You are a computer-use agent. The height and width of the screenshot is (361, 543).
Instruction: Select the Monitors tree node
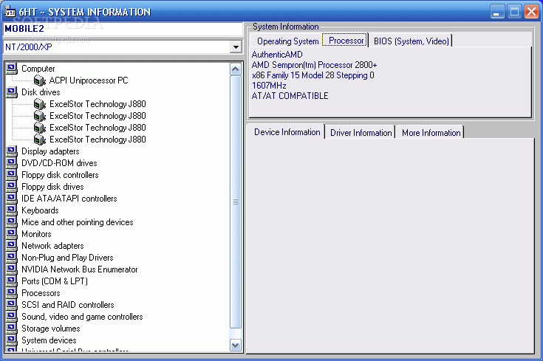(36, 233)
